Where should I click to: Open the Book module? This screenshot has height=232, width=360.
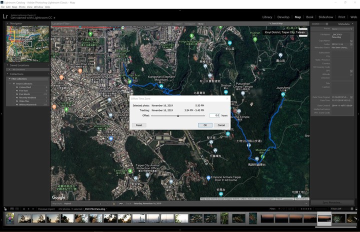click(309, 17)
